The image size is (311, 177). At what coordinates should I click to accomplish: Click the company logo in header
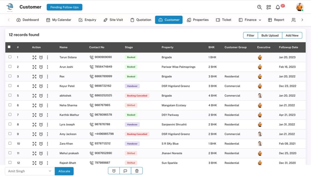[x=10, y=7]
